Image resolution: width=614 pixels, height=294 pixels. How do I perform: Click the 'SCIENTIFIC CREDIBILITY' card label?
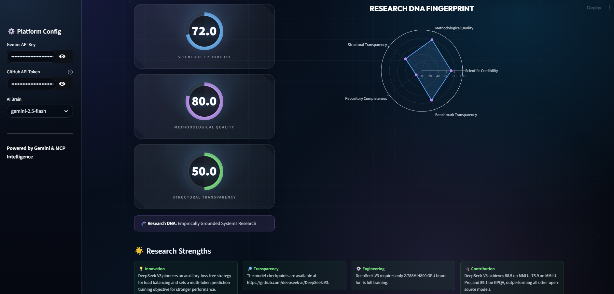[204, 57]
